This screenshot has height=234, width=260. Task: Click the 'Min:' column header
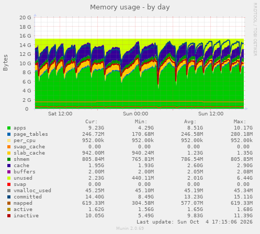point(141,122)
